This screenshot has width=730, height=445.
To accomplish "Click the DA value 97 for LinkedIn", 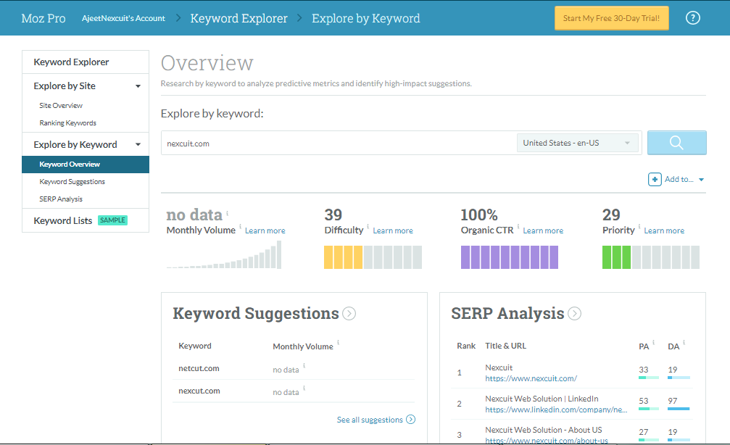I will [x=673, y=401].
